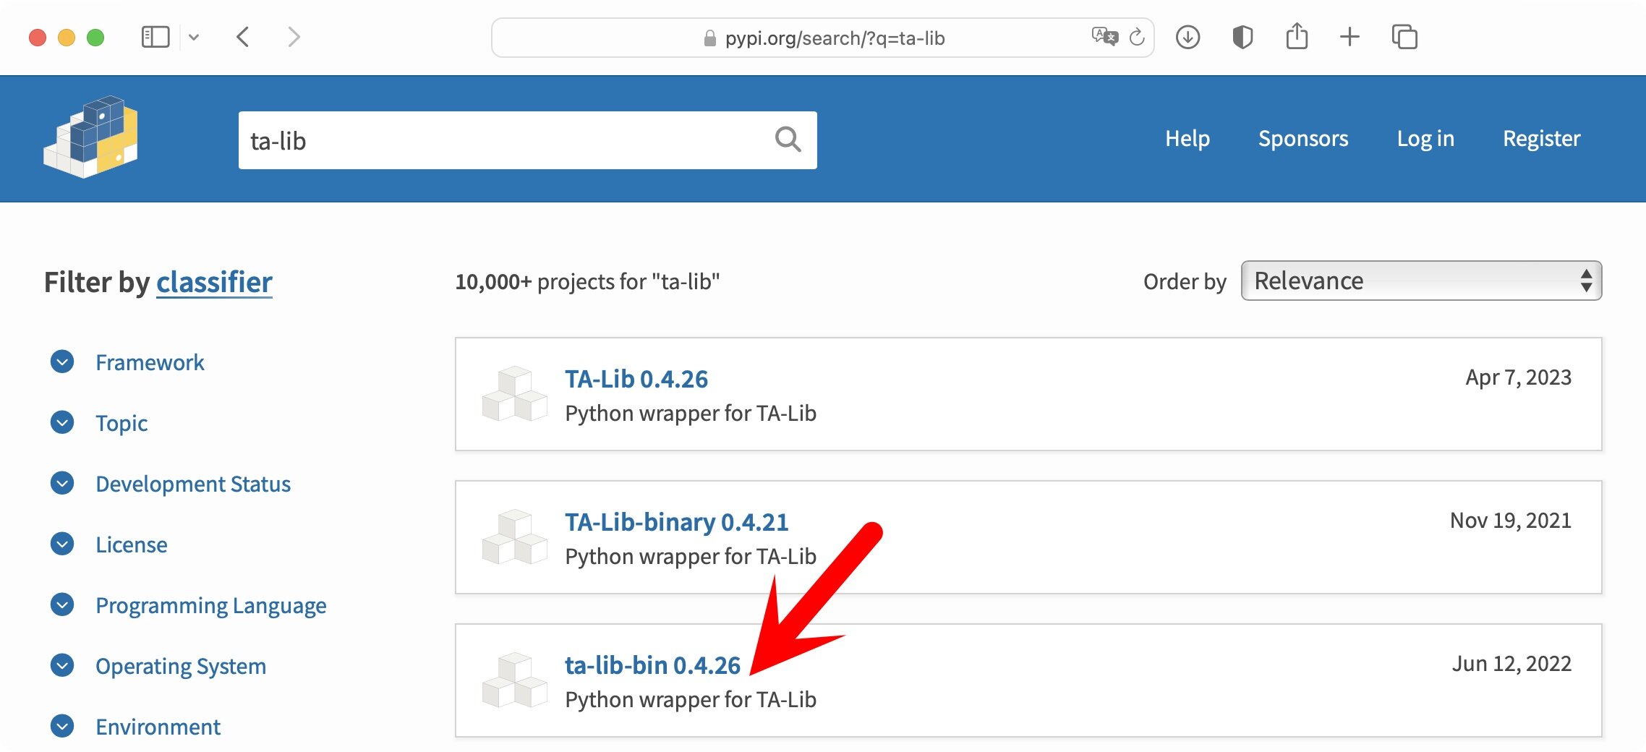Open a new tab with the plus icon
1646x752 pixels.
[x=1349, y=37]
